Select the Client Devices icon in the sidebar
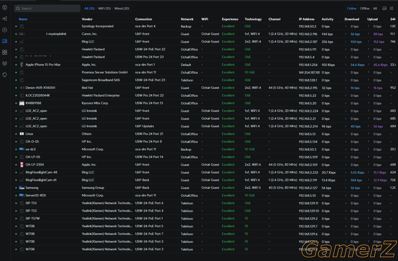 (5, 41)
